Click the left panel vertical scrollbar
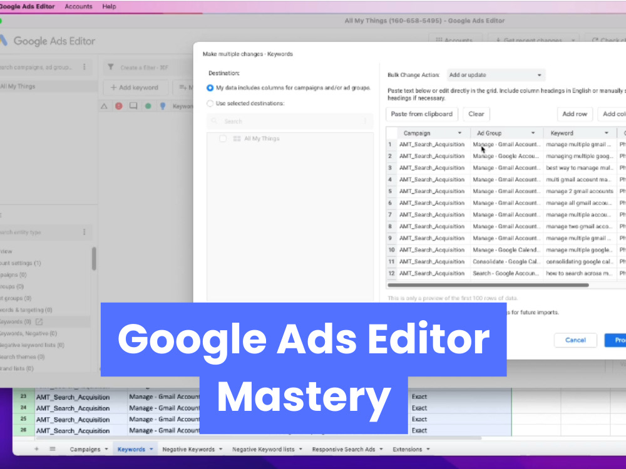Screen dimensions: 626x469 point(94,258)
